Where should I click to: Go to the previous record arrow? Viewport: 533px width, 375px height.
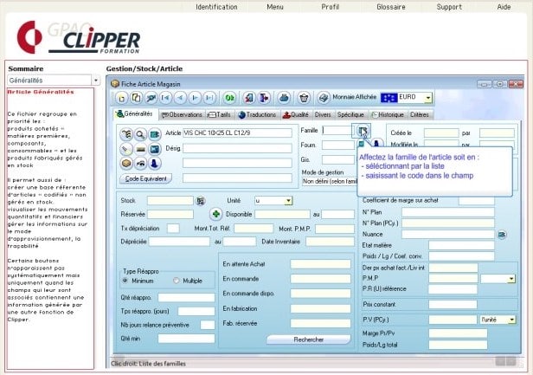pyautogui.click(x=180, y=98)
